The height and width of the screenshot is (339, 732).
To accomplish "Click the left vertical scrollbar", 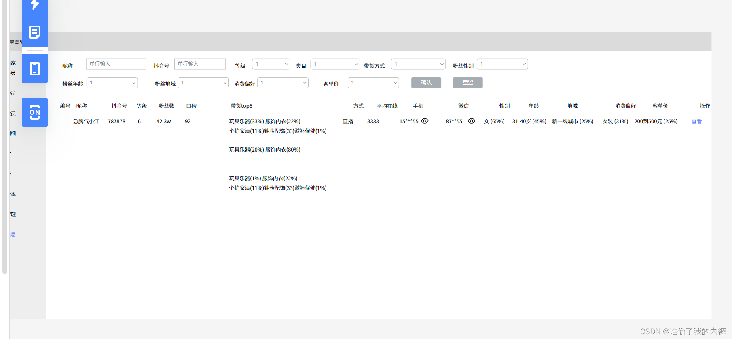I will coord(5,137).
